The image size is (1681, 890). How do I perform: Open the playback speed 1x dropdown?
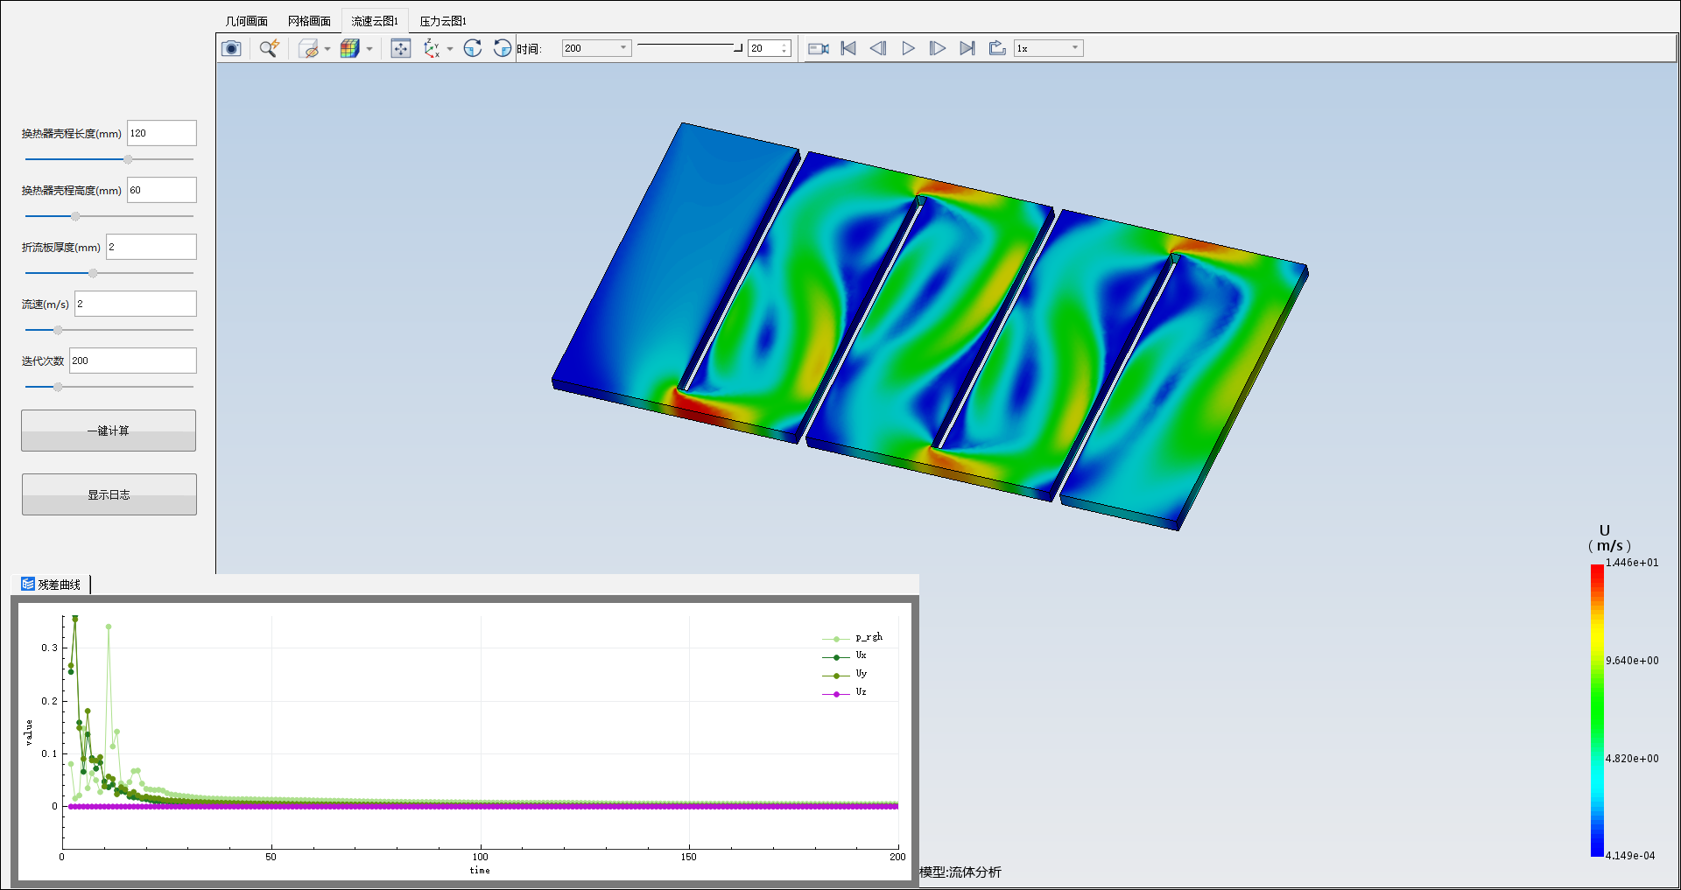pyautogui.click(x=1049, y=48)
